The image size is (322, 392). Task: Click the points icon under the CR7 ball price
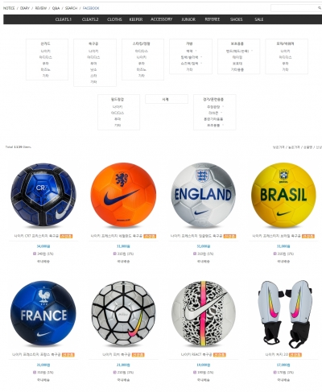point(35,254)
